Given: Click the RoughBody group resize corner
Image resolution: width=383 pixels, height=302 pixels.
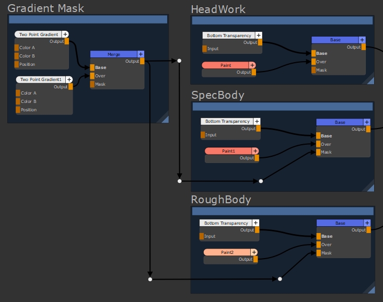Looking at the screenshot, I should click(370, 289).
